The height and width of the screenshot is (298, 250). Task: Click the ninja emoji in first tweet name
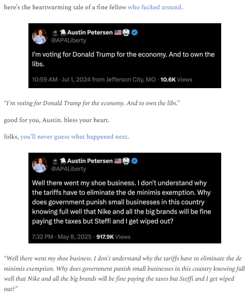click(x=55, y=33)
